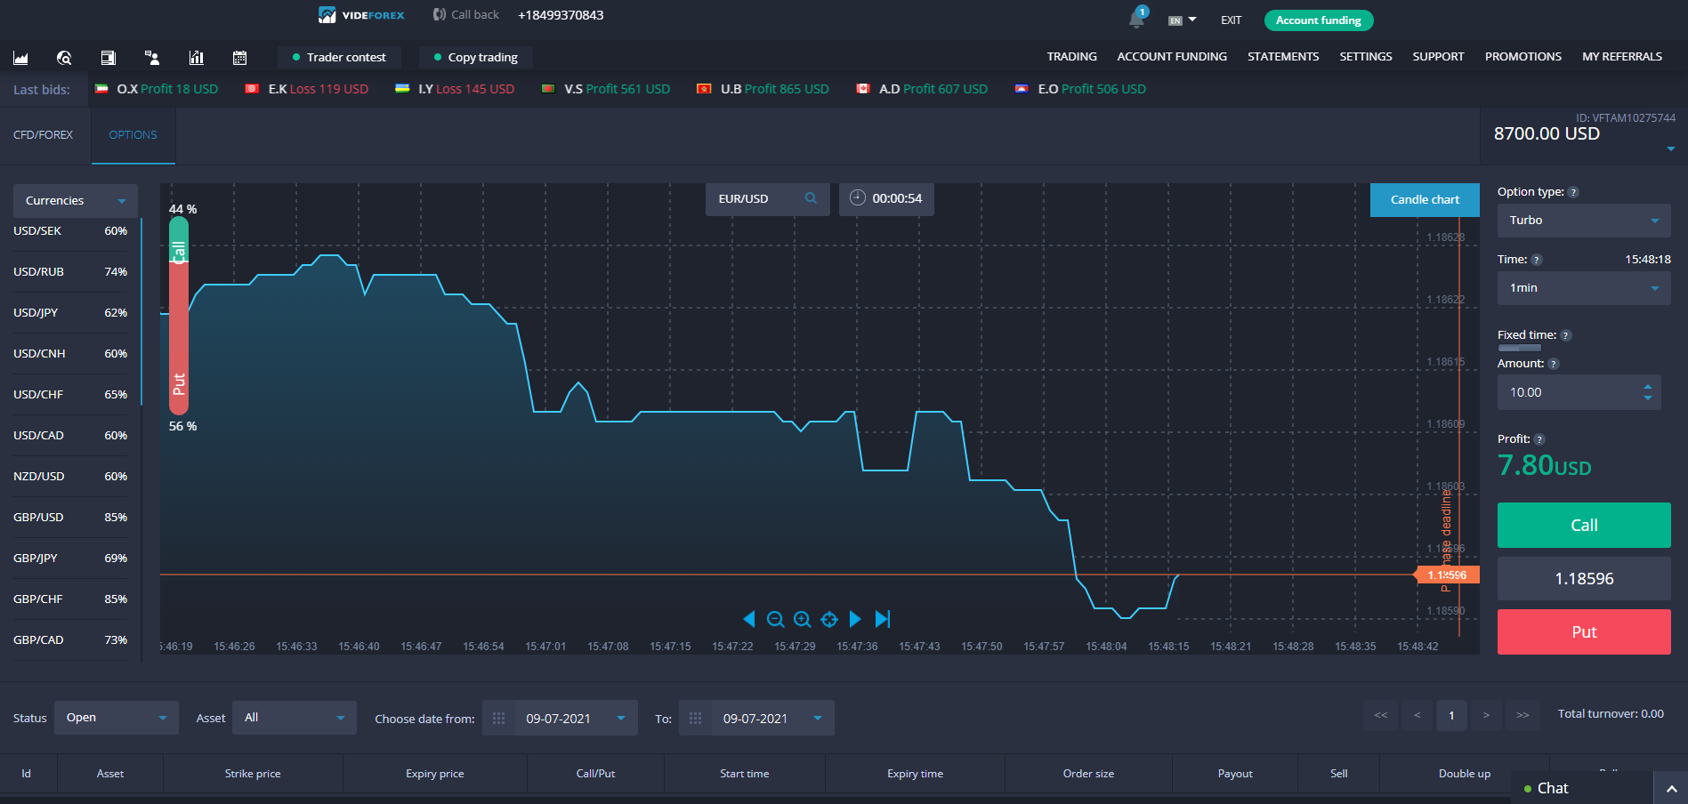Viewport: 1688px width, 804px height.
Task: Switch to the CFD/FOREX tab
Action: pyautogui.click(x=44, y=135)
